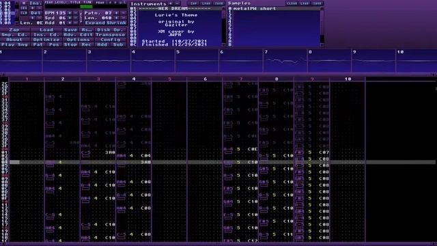Open the Ins. Ed. instrument editor
Image resolution: width=437 pixels, height=246 pixels.
tap(46, 35)
